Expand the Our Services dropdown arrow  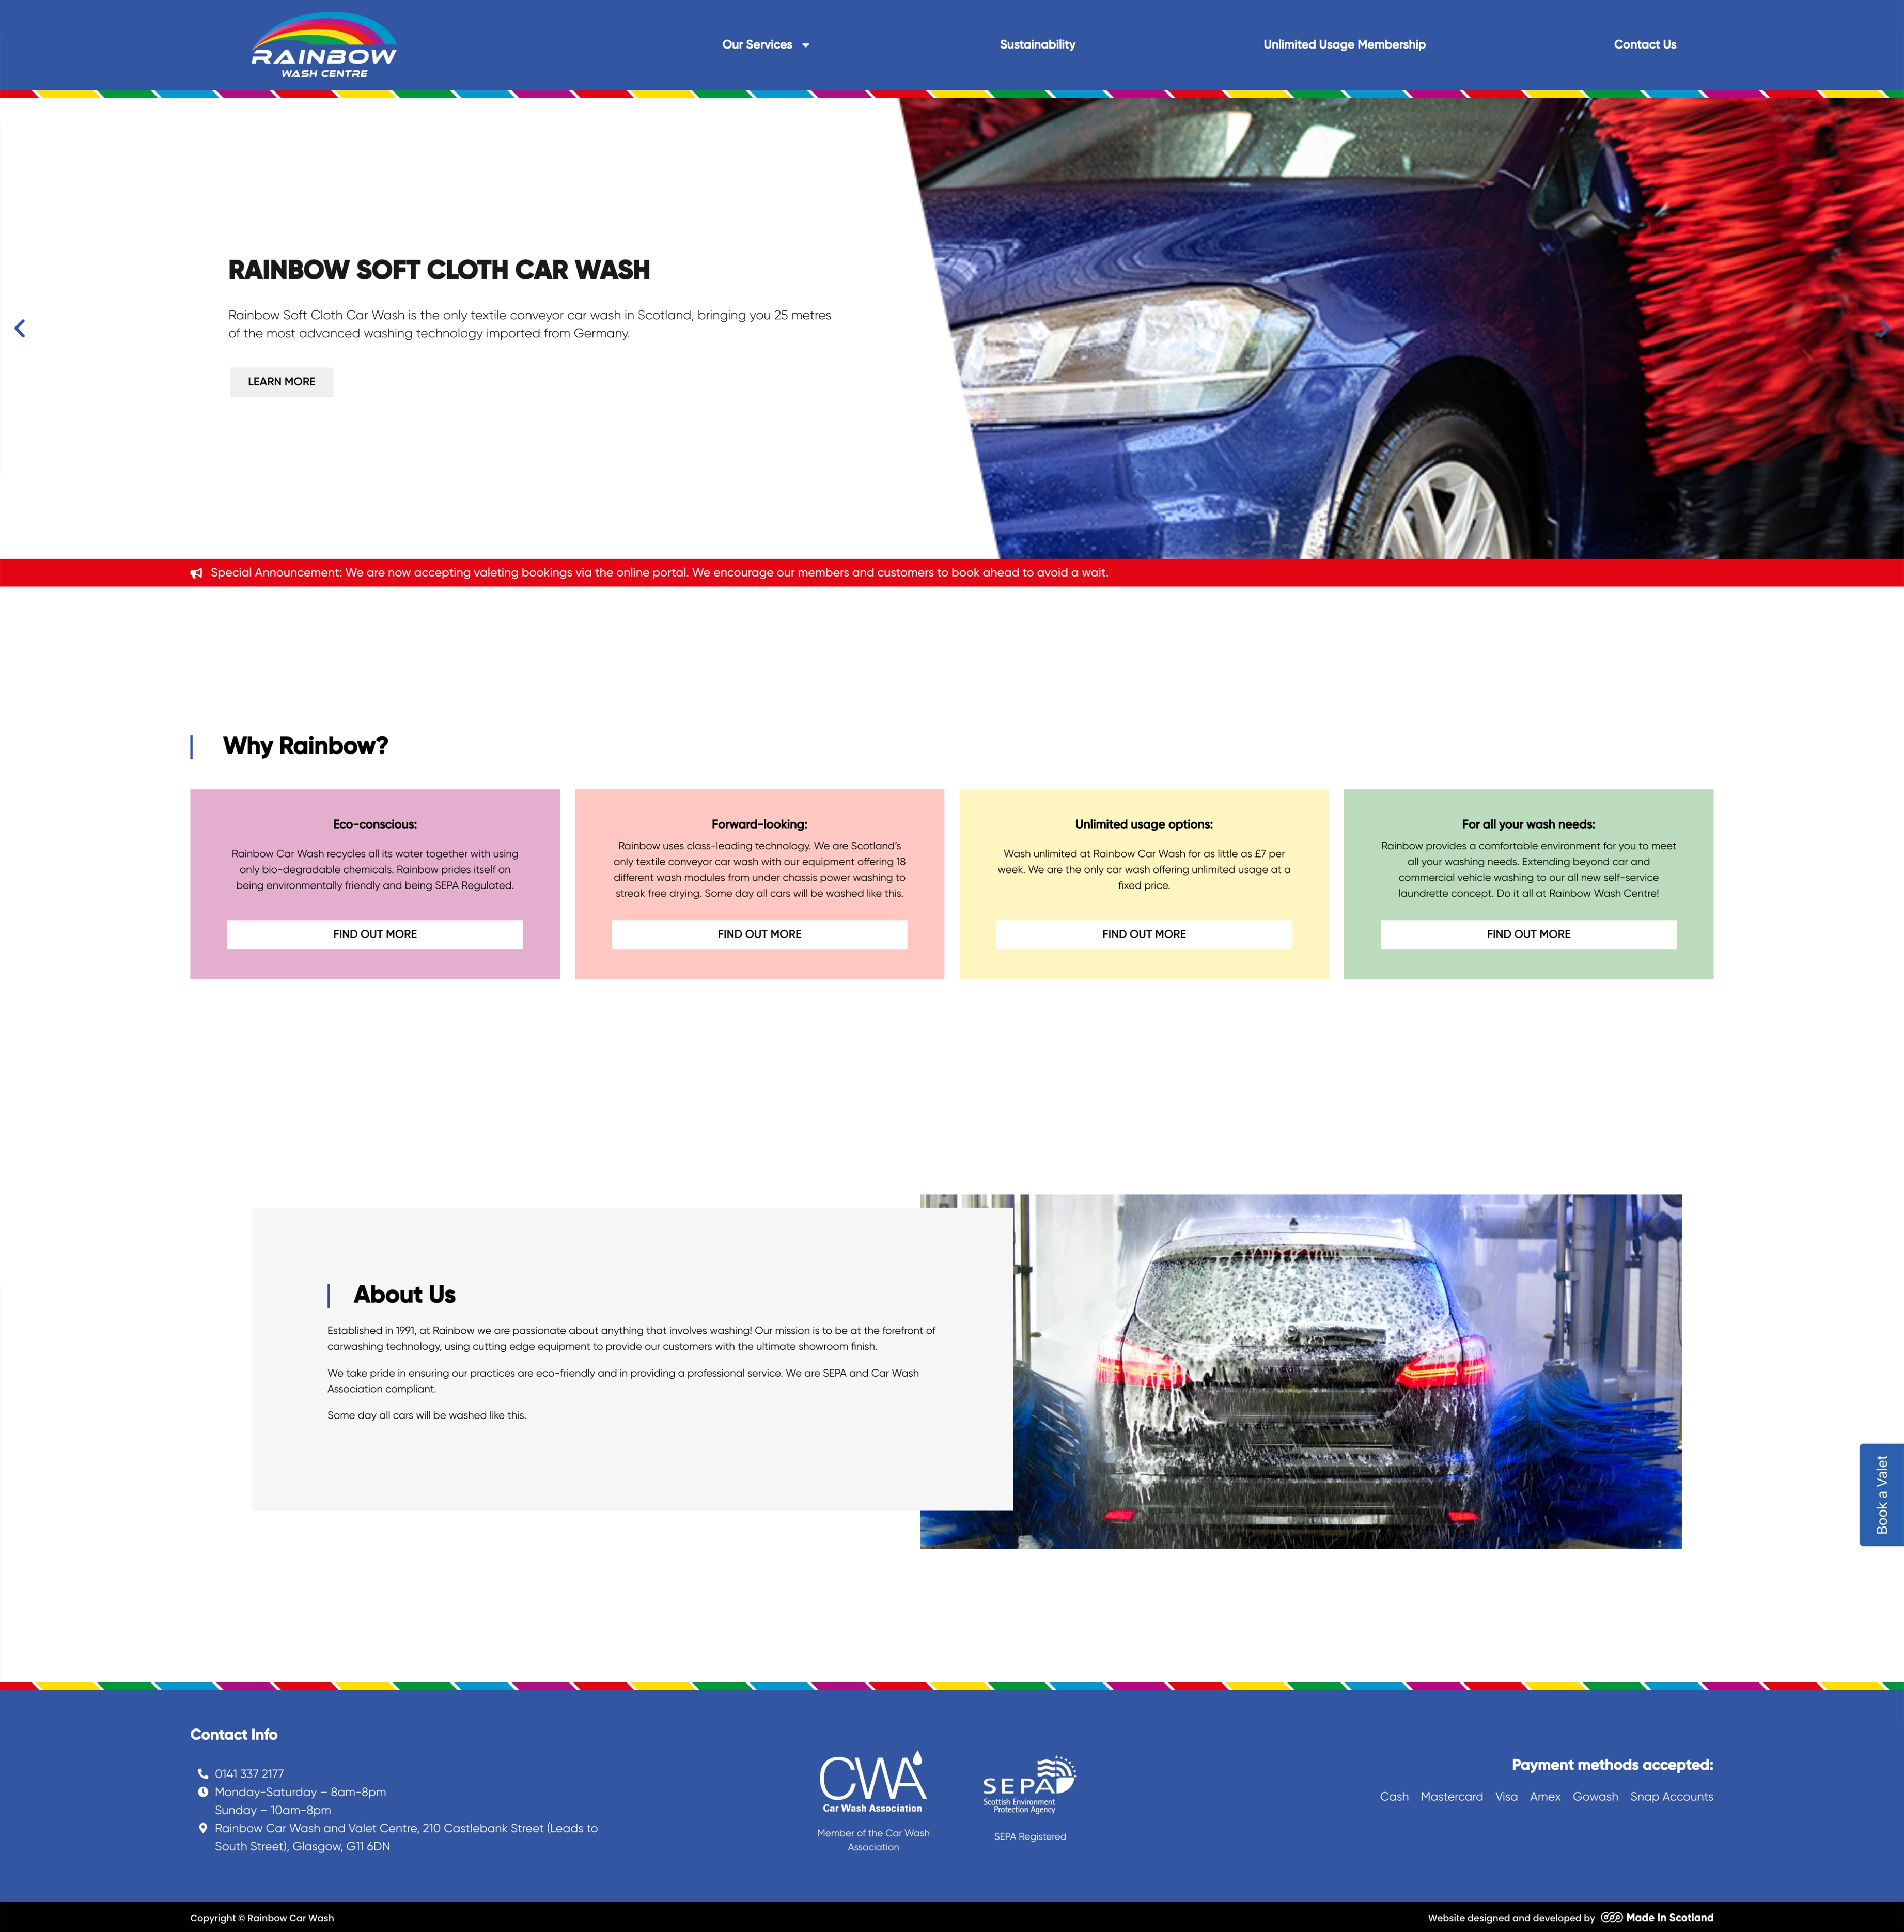tap(806, 45)
